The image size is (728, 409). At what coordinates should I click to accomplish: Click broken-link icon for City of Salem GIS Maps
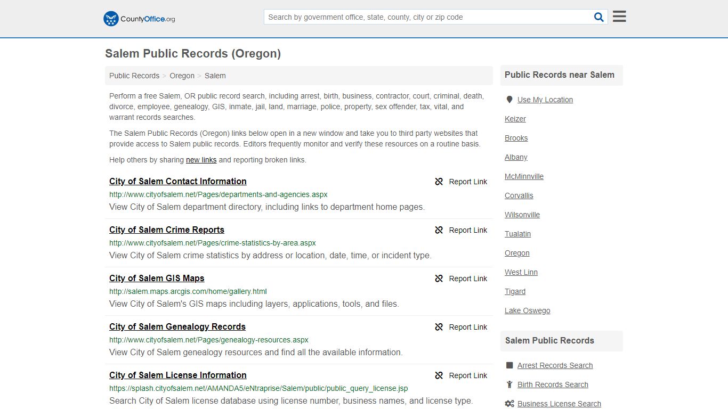439,279
